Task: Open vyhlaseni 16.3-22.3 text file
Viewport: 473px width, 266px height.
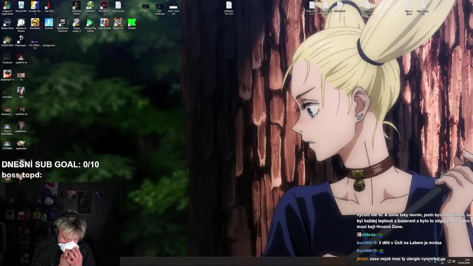Action: coord(229,8)
